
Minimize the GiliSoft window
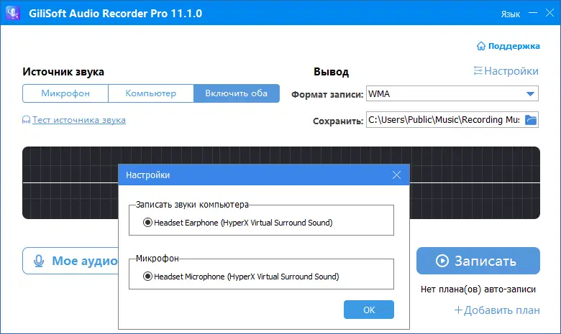coord(533,13)
